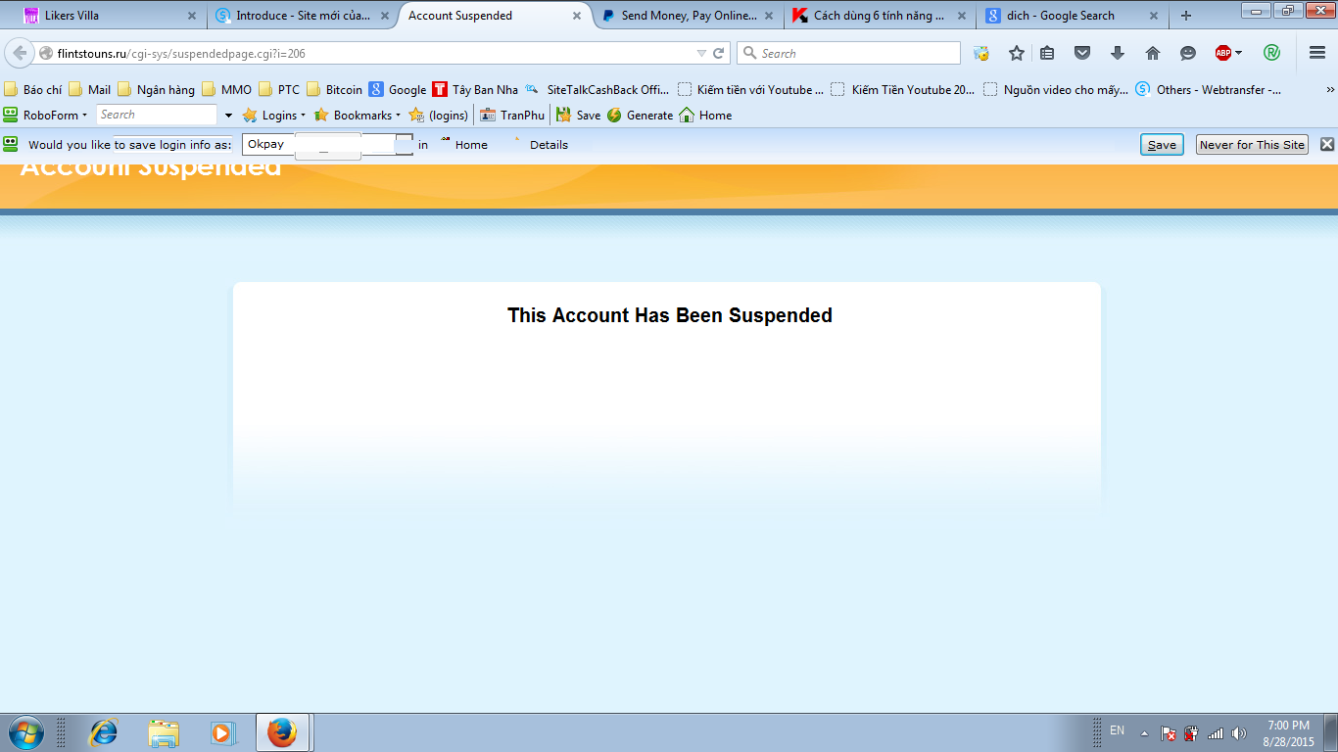Open the (logins) item in the RoboForm toolbar
This screenshot has height=752, width=1338.
(x=439, y=115)
